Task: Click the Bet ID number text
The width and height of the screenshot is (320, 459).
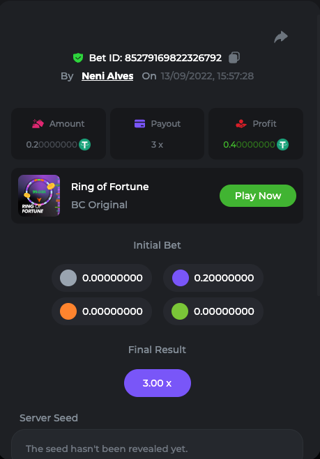Action: point(173,58)
